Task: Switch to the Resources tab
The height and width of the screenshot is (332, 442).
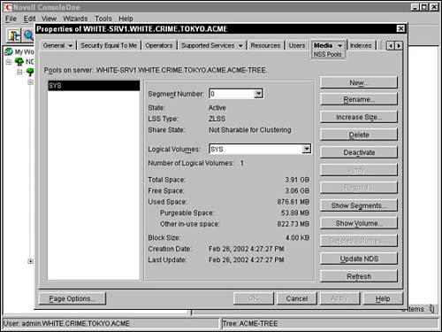Action: (265, 45)
